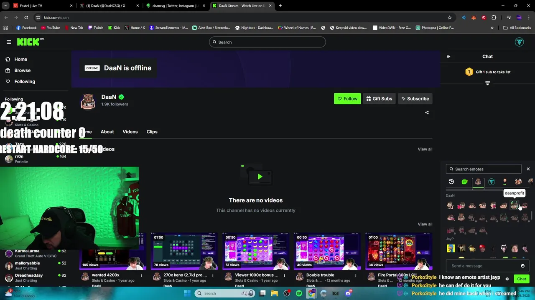This screenshot has width=535, height=300.
Task: Open the user avatar menu on Kick
Action: [519, 42]
